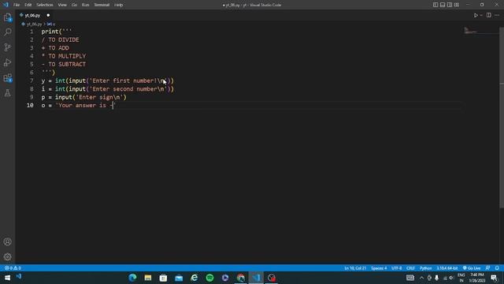Open the Run menu
Viewport: 504px width, 284px height.
click(x=85, y=5)
